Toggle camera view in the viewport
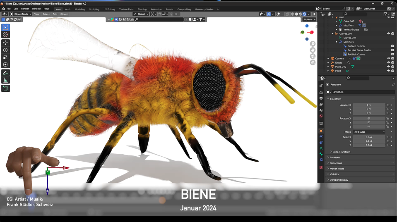Image resolution: width=397 pixels, height=222 pixels. 313,56
